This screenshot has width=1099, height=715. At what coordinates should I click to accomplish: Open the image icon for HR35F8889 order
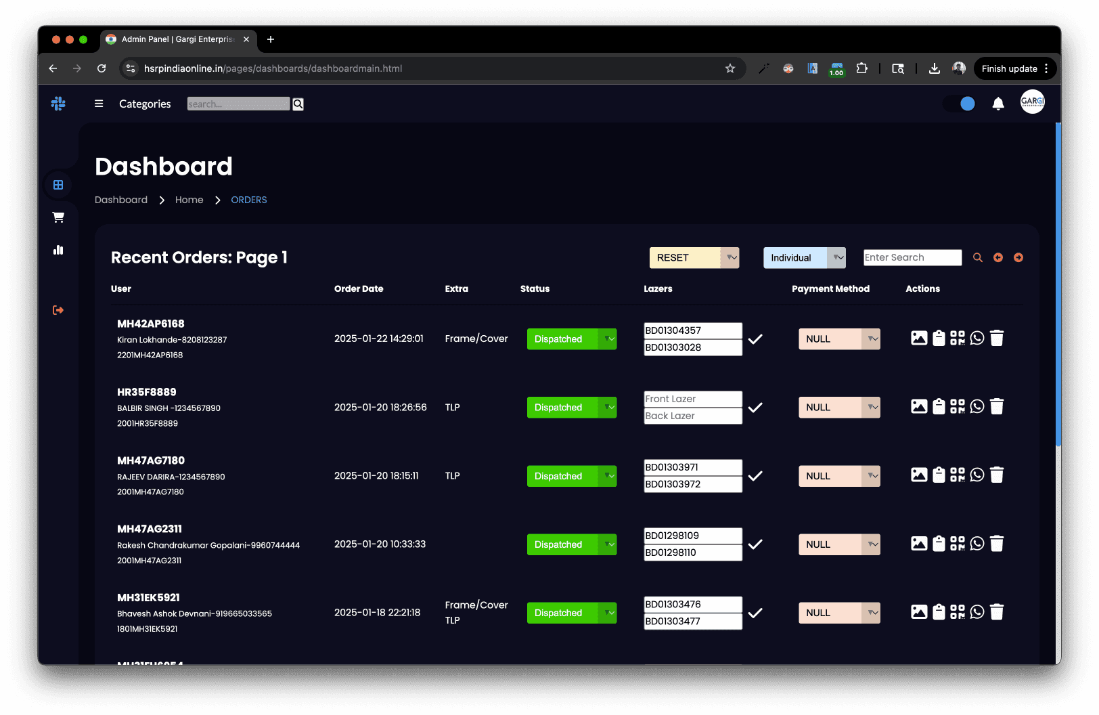pos(919,406)
